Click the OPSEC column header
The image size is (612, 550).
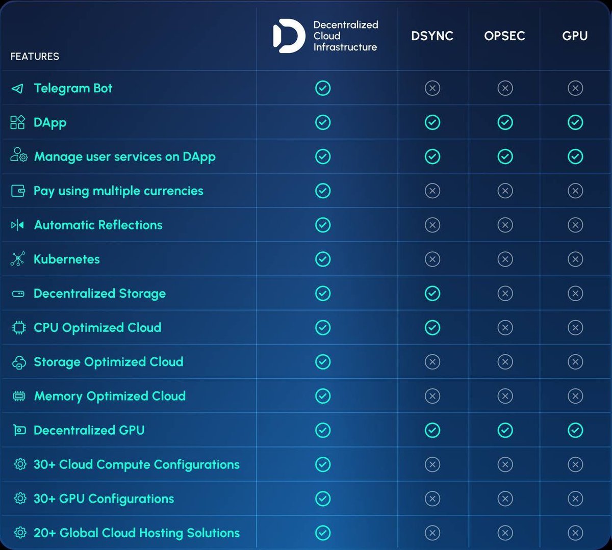(504, 36)
